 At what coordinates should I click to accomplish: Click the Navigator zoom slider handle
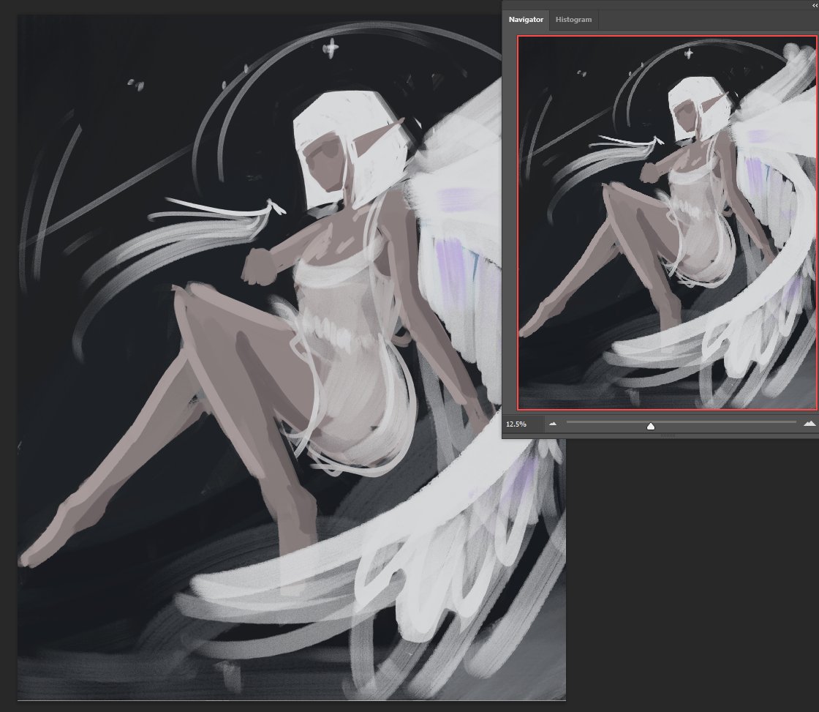coord(650,426)
